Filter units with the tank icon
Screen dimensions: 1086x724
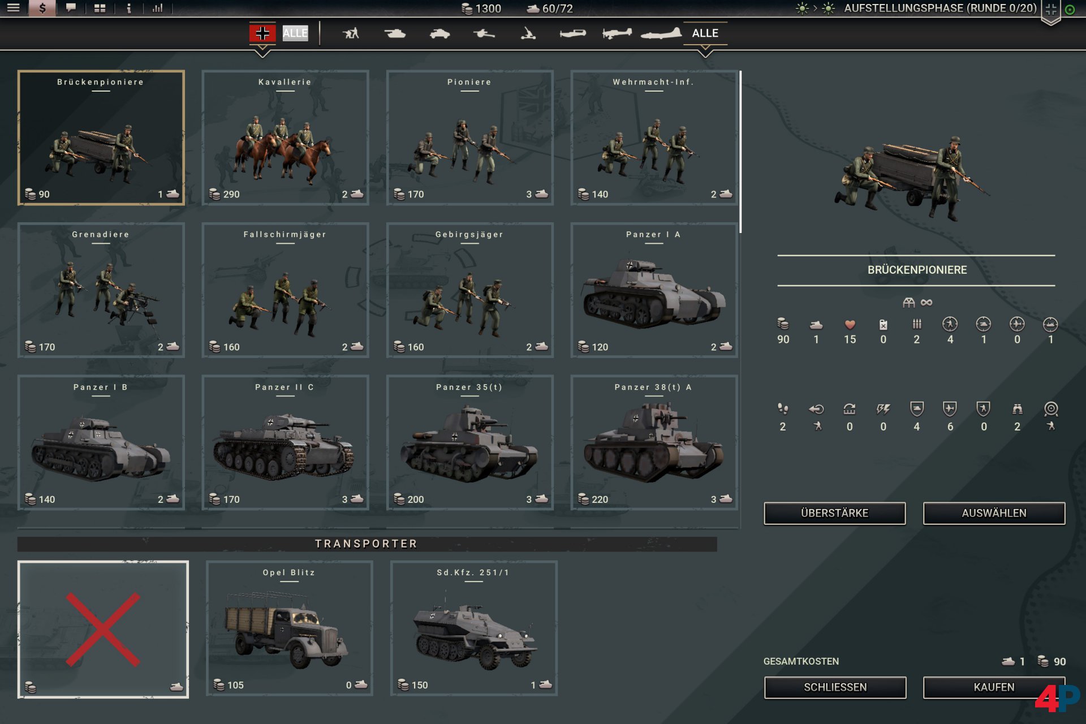pos(396,33)
